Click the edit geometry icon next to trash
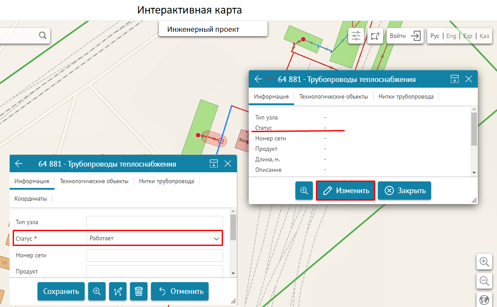 [118, 291]
